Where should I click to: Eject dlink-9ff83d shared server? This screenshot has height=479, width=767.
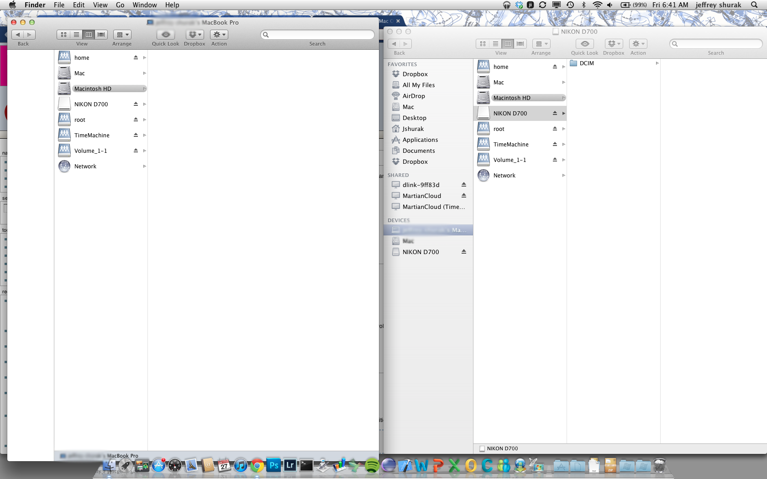click(464, 185)
